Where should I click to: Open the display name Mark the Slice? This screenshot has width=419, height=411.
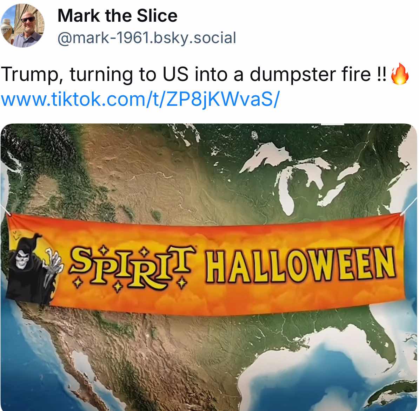[117, 16]
